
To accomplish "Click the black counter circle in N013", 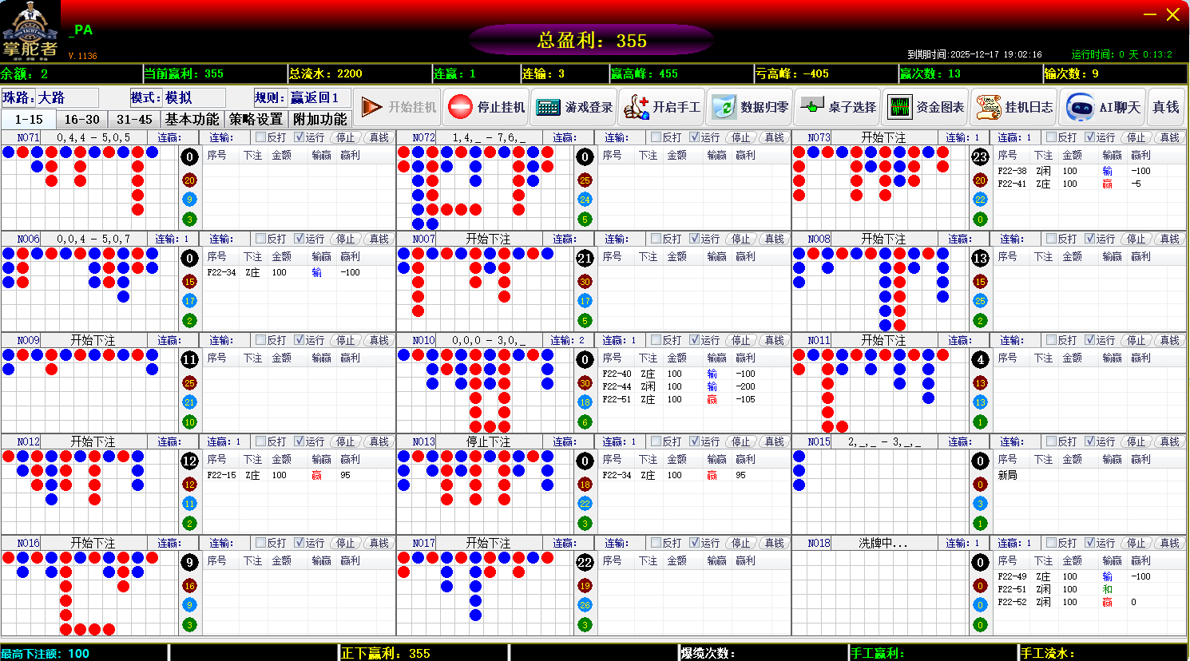I will point(585,461).
